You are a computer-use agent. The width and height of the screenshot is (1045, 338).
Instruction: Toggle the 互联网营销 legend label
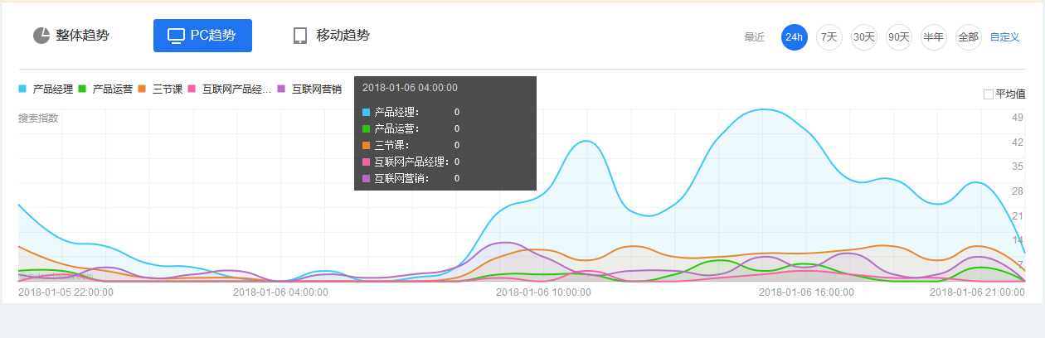[316, 89]
